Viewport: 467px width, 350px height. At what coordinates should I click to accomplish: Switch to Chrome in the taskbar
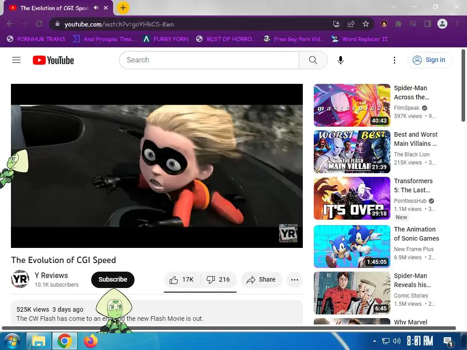(x=65, y=341)
